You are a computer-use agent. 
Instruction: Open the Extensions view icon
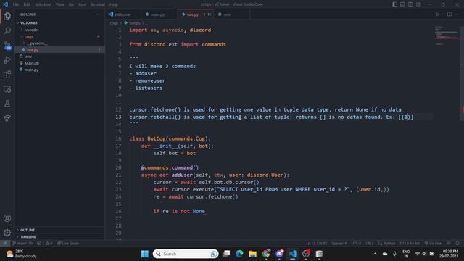point(7,75)
